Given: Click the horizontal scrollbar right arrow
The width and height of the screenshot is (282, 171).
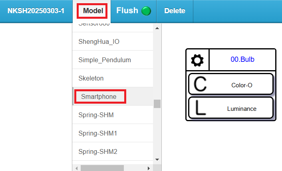Looking at the screenshot, I should tap(148, 168).
